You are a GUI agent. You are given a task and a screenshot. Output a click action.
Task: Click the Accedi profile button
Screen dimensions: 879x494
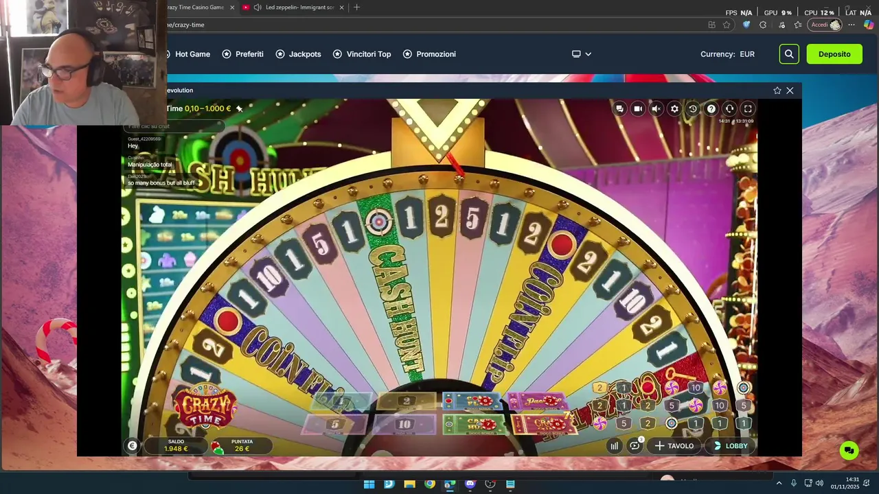pyautogui.click(x=825, y=25)
